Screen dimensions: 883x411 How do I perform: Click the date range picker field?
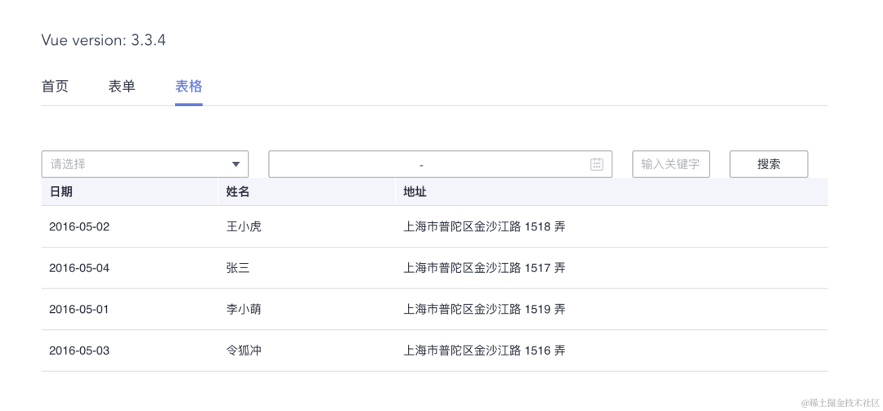(x=421, y=164)
